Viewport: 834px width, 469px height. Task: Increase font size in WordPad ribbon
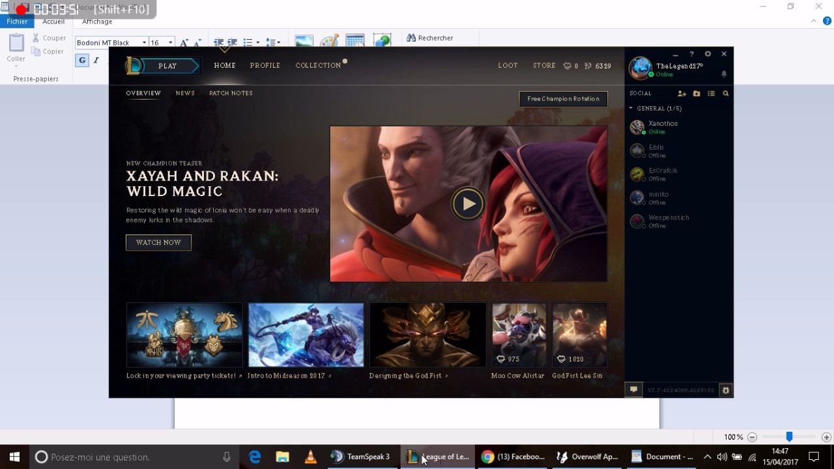coord(184,42)
